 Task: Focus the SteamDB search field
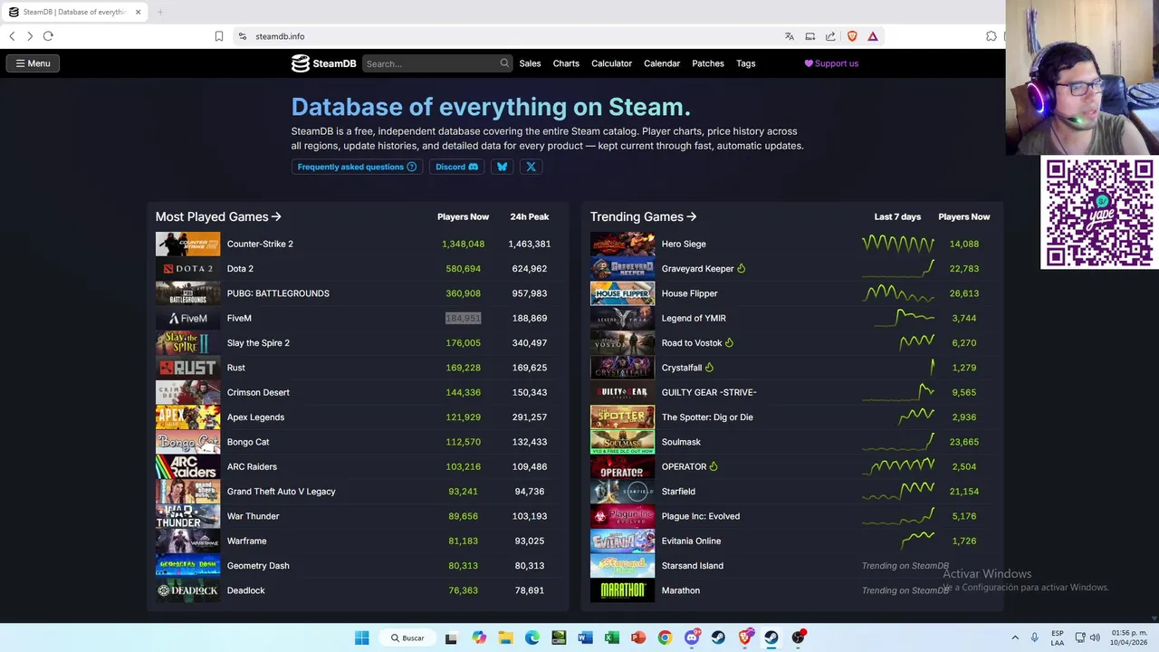click(437, 63)
